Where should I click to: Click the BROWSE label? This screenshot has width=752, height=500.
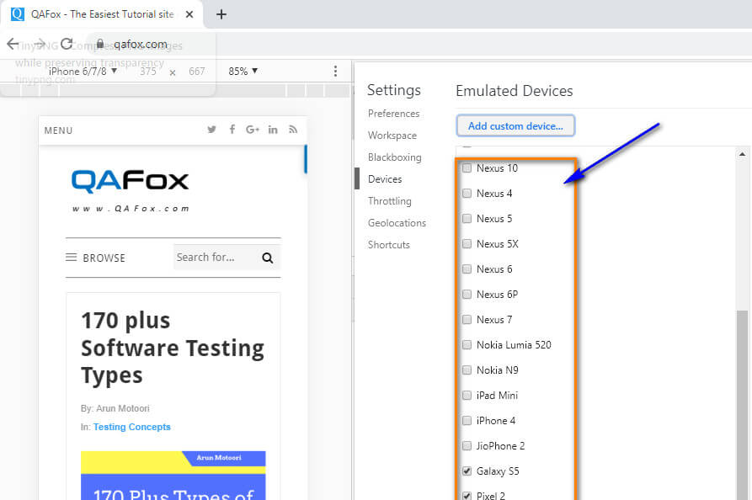click(x=104, y=258)
